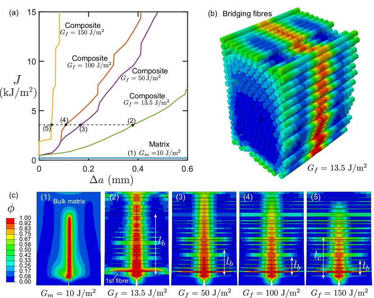Click 'Gf = 13.5 J/m²' caption beside 3D model
Image resolution: width=374 pixels, height=298 pixels.
coord(337,168)
